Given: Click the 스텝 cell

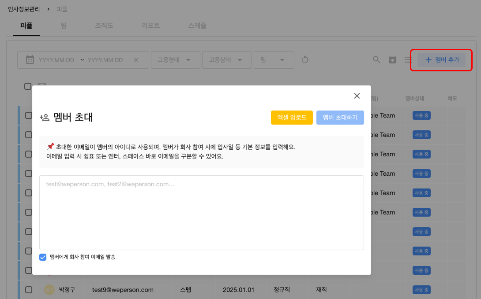Looking at the screenshot, I should click(x=186, y=289).
